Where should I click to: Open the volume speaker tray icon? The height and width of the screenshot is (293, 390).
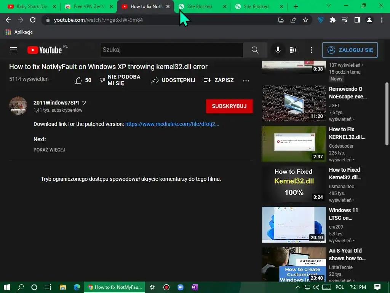pyautogui.click(x=316, y=287)
